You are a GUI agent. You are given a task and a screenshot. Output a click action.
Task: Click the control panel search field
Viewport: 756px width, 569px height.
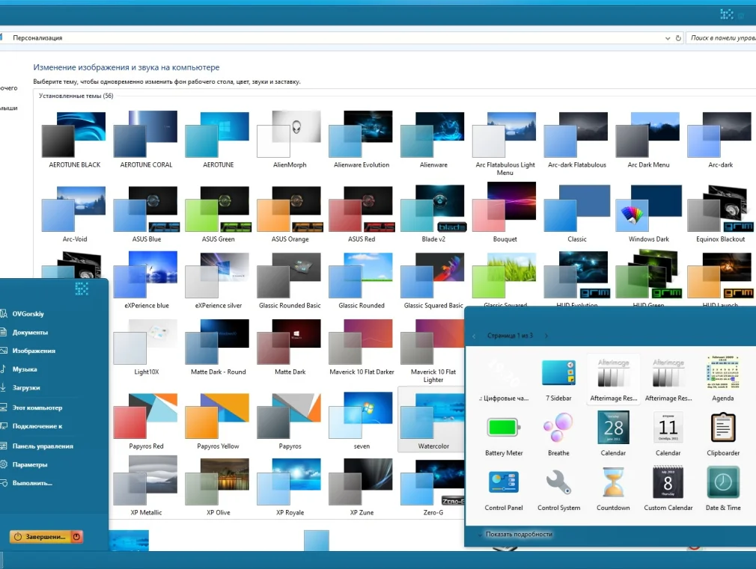point(721,37)
